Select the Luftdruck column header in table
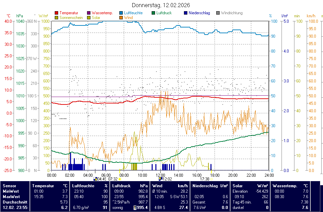This screenshot has height=212, width=323. pyautogui.click(x=121, y=186)
